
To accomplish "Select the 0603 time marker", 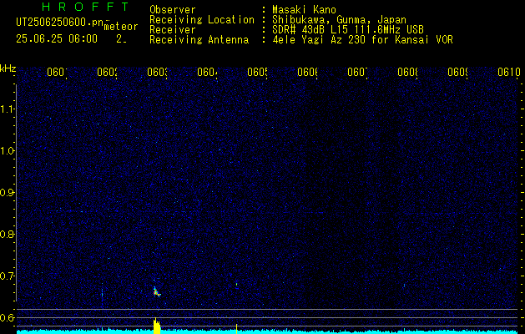I will [158, 73].
